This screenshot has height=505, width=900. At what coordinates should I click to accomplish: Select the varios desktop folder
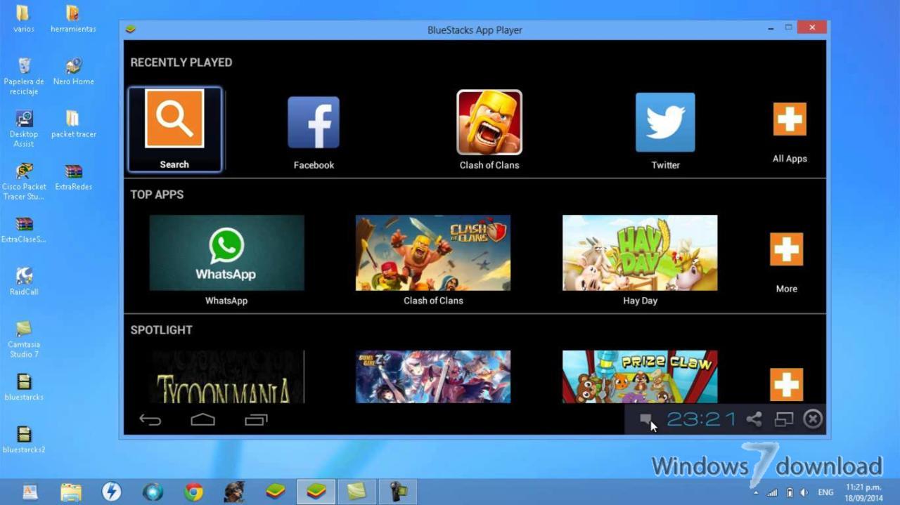tap(24, 20)
